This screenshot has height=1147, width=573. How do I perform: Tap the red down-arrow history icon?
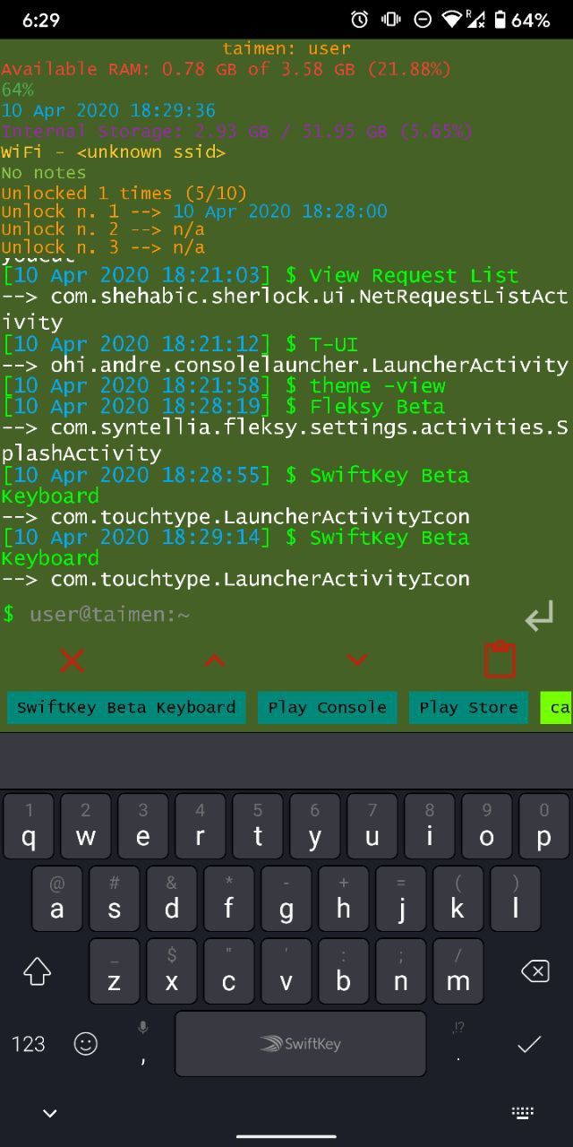(x=356, y=660)
